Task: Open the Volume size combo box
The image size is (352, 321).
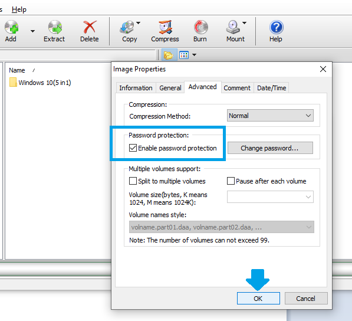Action: (270, 196)
